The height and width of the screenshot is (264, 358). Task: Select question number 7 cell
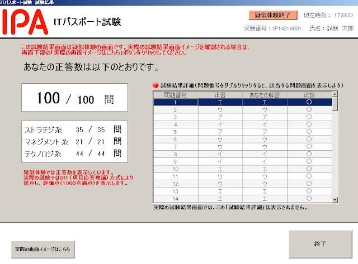pyautogui.click(x=175, y=147)
